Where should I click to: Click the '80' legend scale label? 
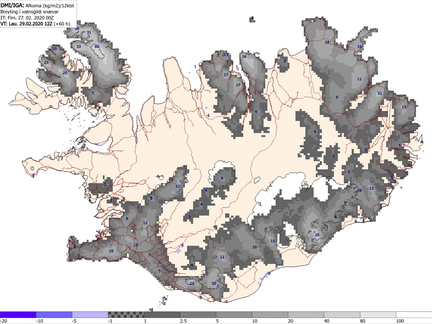[363, 321]
